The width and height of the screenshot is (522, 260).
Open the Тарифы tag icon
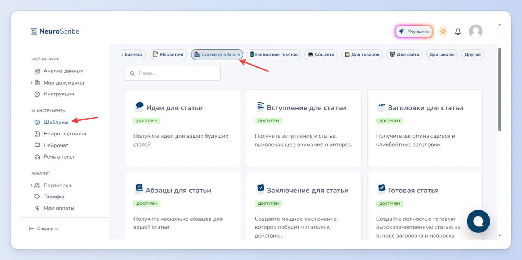tap(37, 197)
